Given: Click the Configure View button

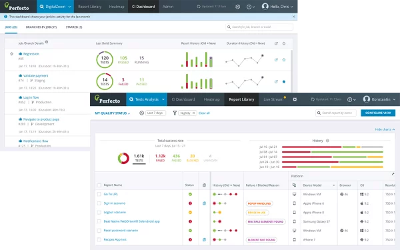Looking at the screenshot, I should point(378,113).
